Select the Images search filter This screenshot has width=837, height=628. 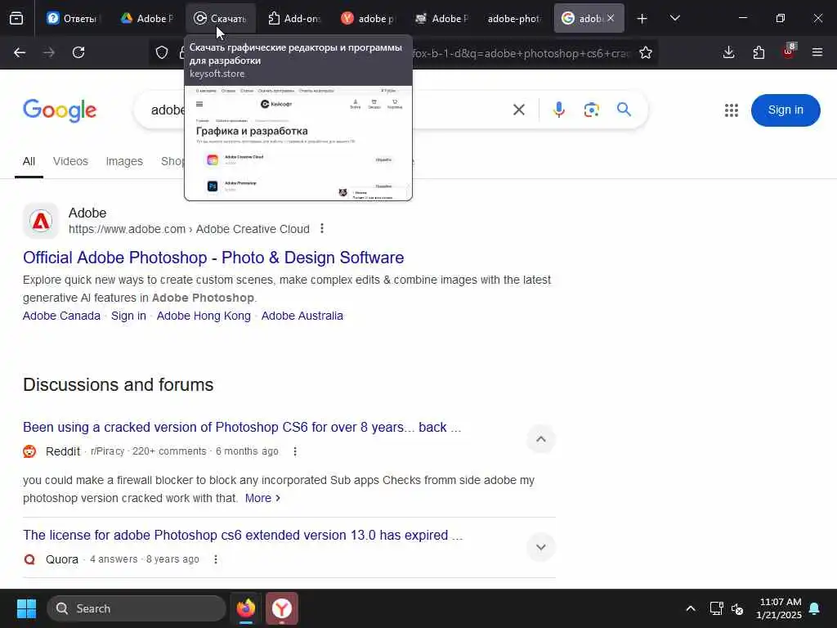(124, 161)
